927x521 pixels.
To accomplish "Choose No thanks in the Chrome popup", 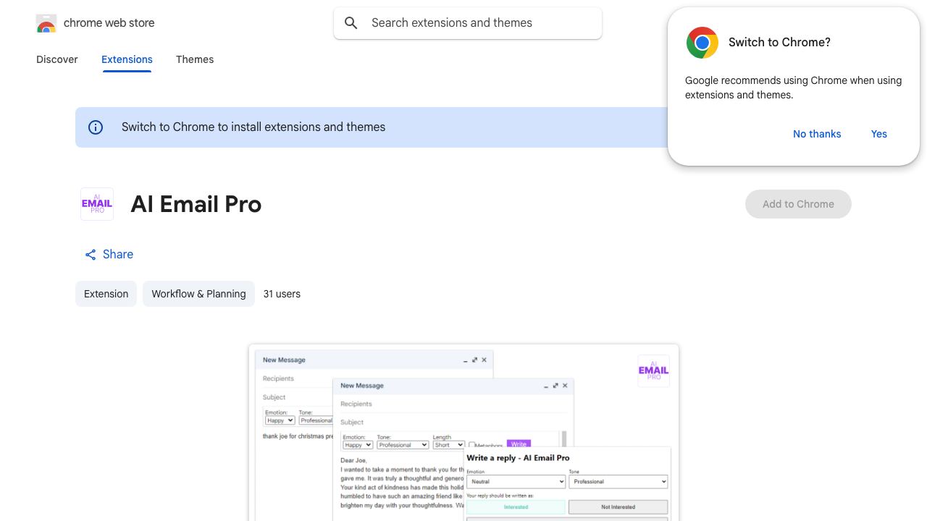I will point(817,134).
